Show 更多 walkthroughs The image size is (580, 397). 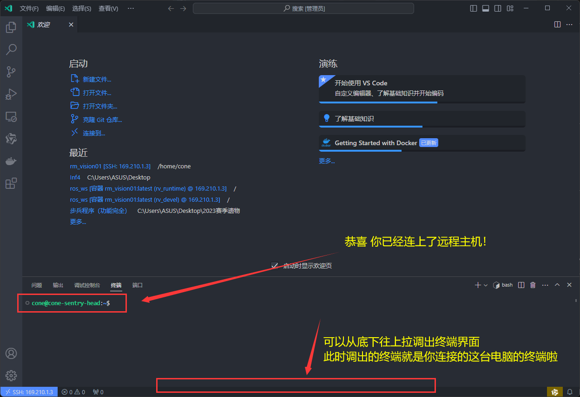coord(327,161)
